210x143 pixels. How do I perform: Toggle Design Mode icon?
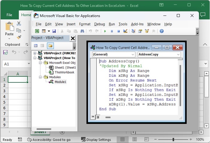tap(125, 31)
